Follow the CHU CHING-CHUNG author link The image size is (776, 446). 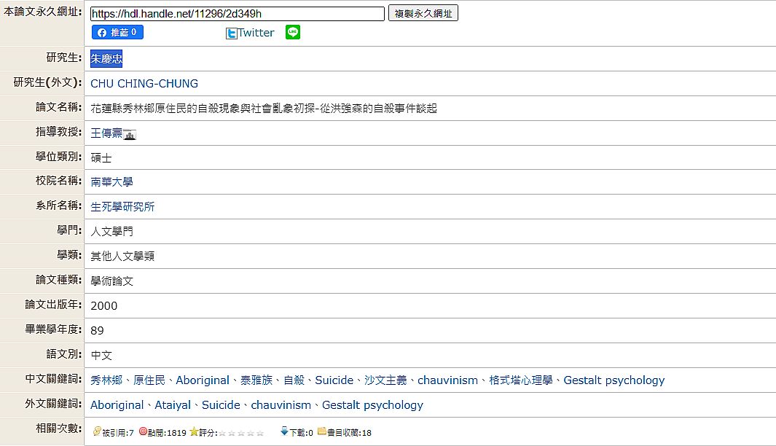tap(144, 84)
